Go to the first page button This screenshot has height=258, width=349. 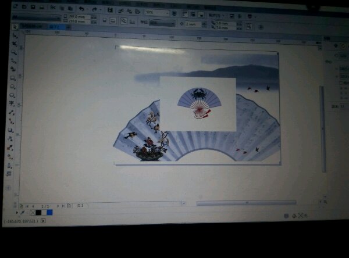27,206
